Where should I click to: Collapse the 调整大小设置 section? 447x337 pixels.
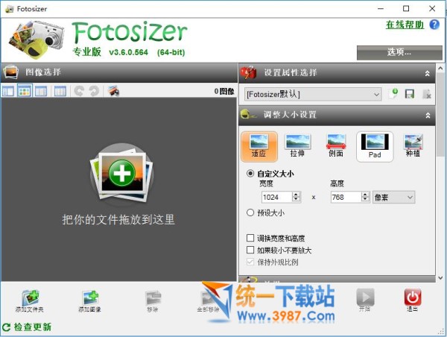click(x=428, y=116)
